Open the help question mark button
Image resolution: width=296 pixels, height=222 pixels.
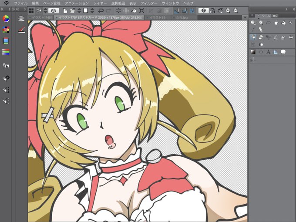(204, 11)
